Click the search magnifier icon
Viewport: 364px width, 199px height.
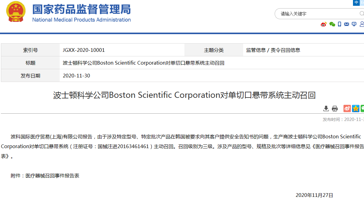pos(362,14)
